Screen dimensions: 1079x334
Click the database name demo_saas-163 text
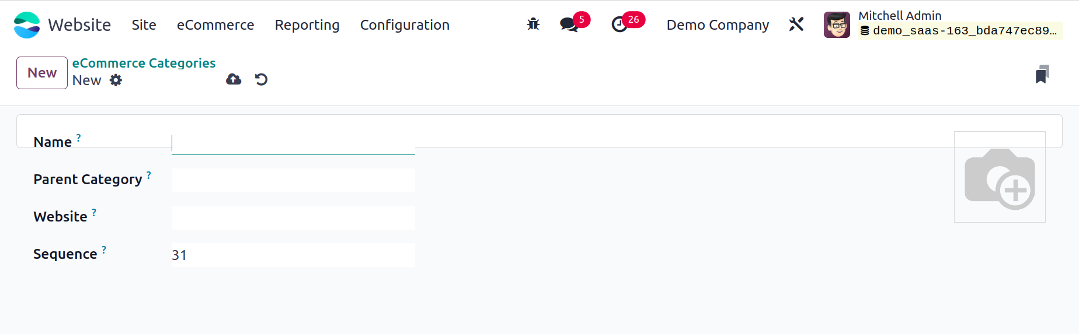pos(965,31)
